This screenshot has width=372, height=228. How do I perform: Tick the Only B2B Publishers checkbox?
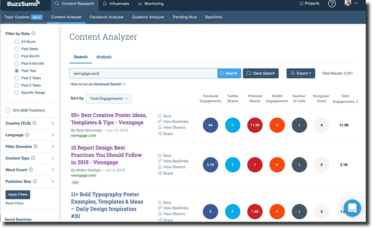(8, 110)
